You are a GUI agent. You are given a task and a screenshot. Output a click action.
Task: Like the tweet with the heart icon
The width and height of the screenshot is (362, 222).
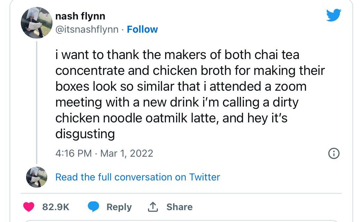pyautogui.click(x=29, y=207)
